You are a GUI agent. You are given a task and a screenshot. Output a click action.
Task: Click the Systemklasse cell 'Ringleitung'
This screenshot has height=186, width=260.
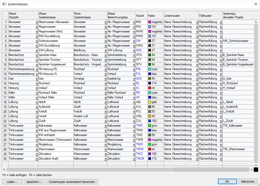(56, 144)
